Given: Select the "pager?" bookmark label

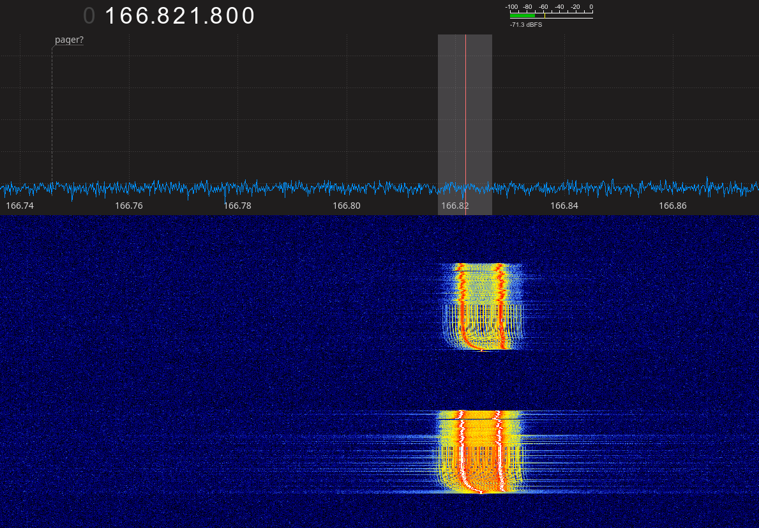Looking at the screenshot, I should click(69, 40).
